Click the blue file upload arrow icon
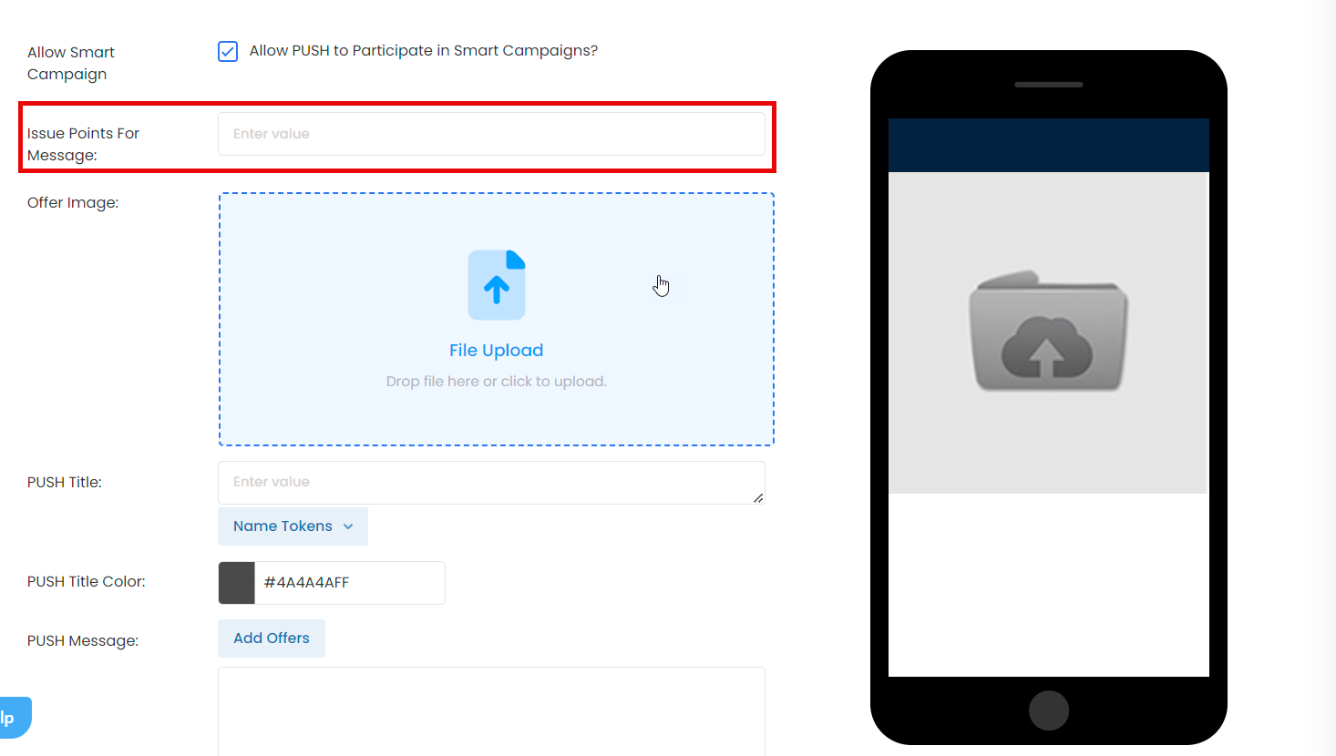 (x=497, y=285)
